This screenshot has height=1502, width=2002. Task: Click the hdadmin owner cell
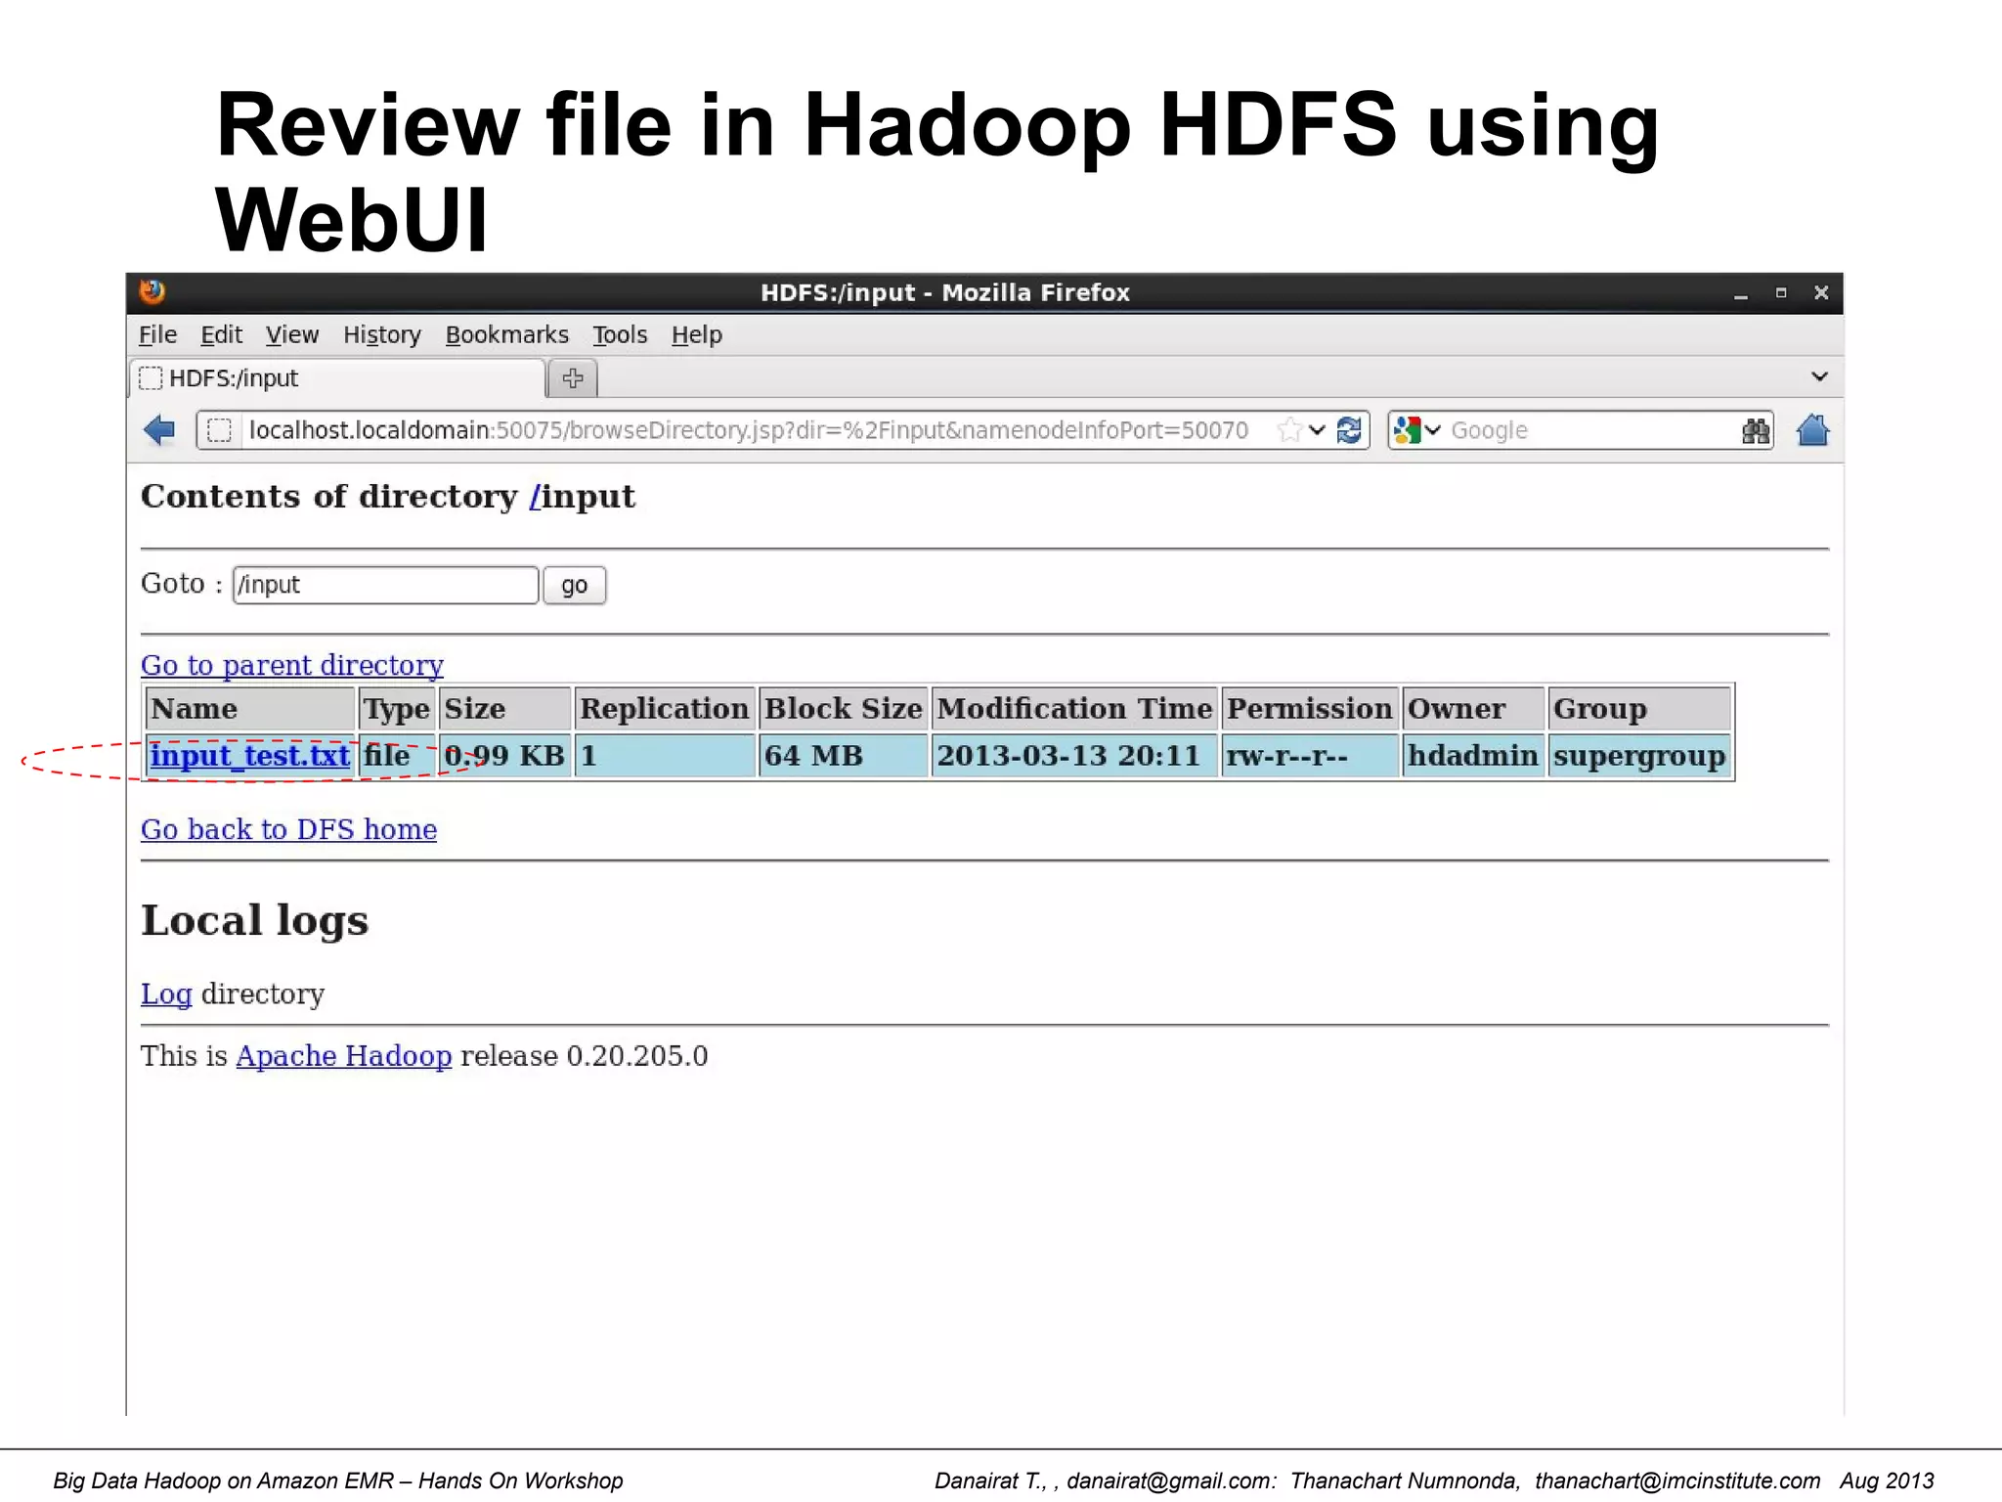coord(1474,756)
